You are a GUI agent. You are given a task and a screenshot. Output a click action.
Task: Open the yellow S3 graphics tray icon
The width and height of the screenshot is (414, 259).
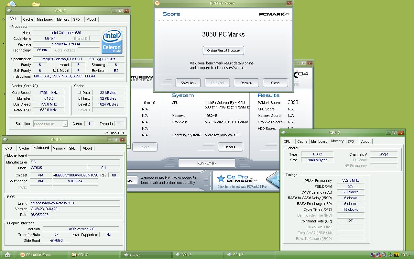[396, 255]
